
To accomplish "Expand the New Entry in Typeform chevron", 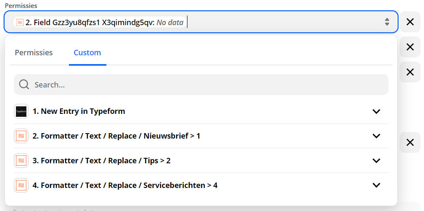I will pyautogui.click(x=376, y=111).
